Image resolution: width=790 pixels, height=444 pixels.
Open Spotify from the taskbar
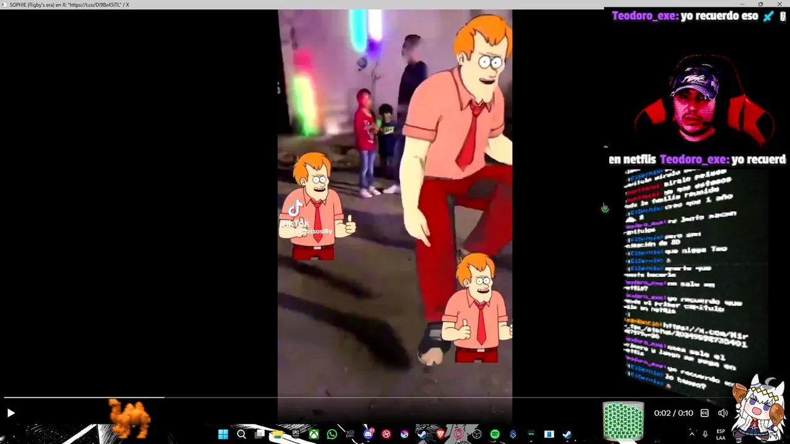(495, 434)
